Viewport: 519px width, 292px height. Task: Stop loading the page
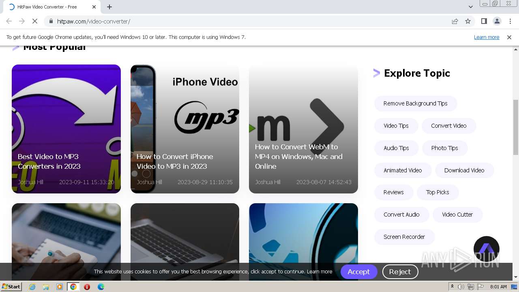coord(35,21)
